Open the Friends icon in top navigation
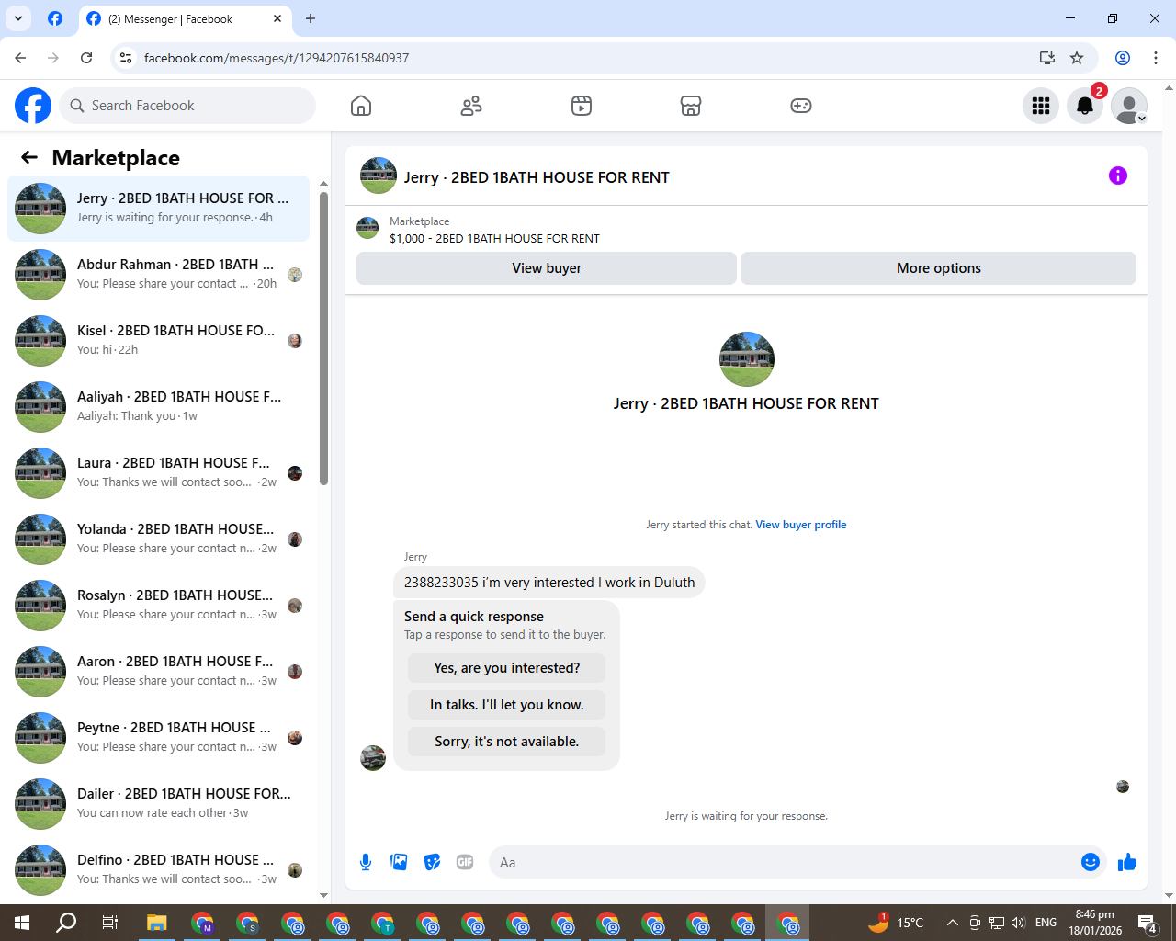 coord(471,106)
